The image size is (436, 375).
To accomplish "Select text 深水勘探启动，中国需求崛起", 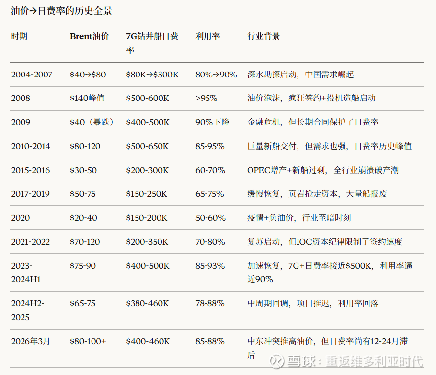I will click(300, 75).
